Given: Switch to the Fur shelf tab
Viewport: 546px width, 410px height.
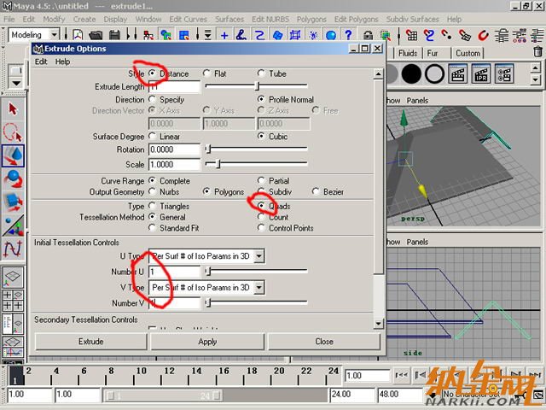Looking at the screenshot, I should click(433, 53).
